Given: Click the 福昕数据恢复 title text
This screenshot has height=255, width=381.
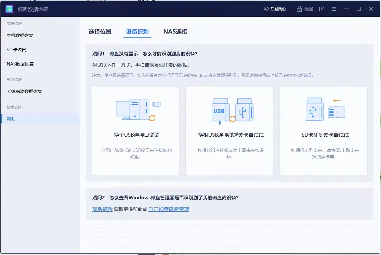Looking at the screenshot, I should [33, 9].
